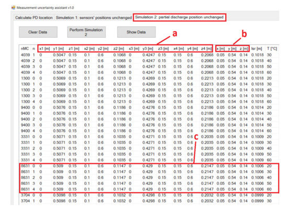Click the x3 [m] column header
The width and height of the screenshot is (288, 211).
pos(134,49)
